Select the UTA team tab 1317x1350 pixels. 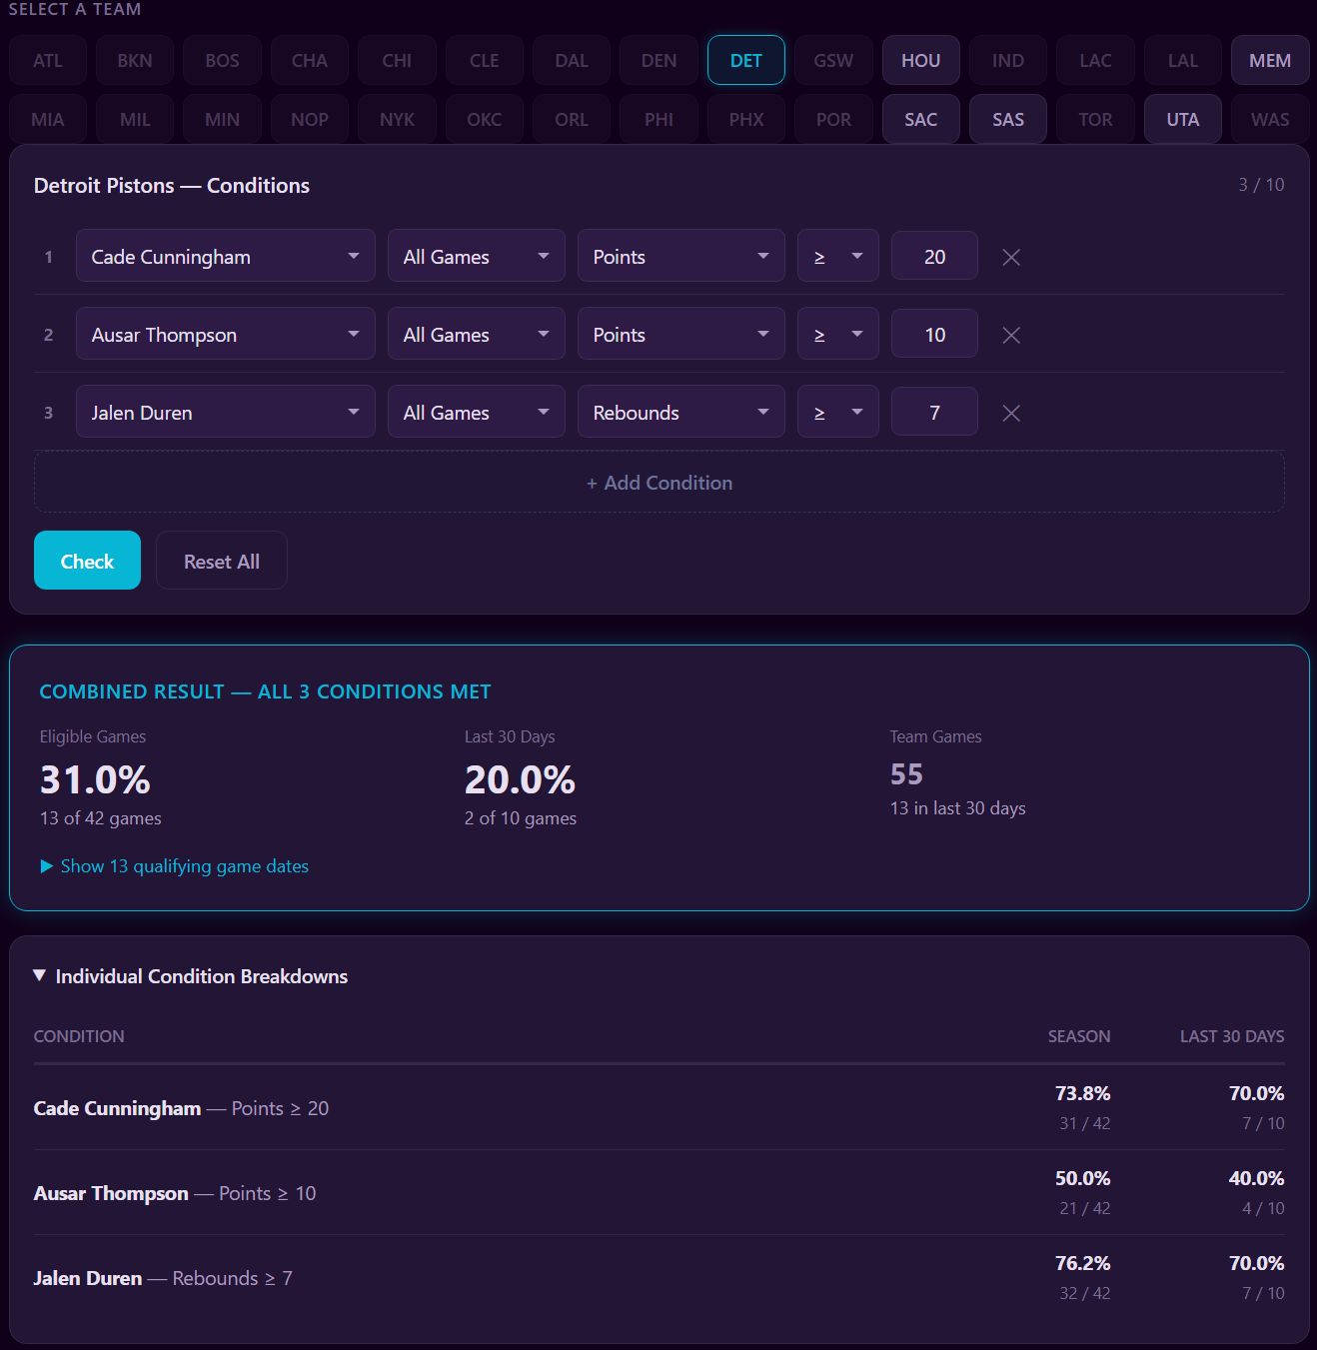tap(1183, 120)
